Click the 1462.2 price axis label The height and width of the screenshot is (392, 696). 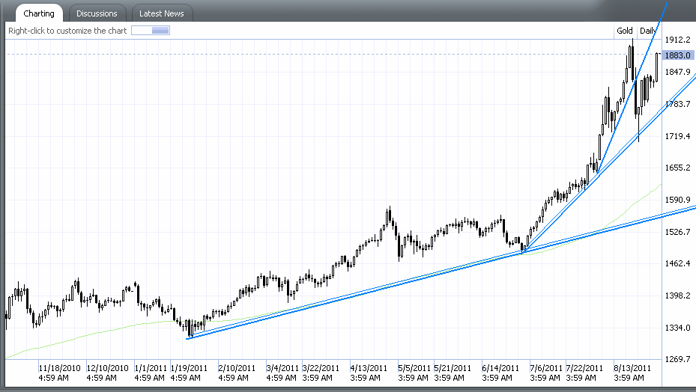(677, 264)
